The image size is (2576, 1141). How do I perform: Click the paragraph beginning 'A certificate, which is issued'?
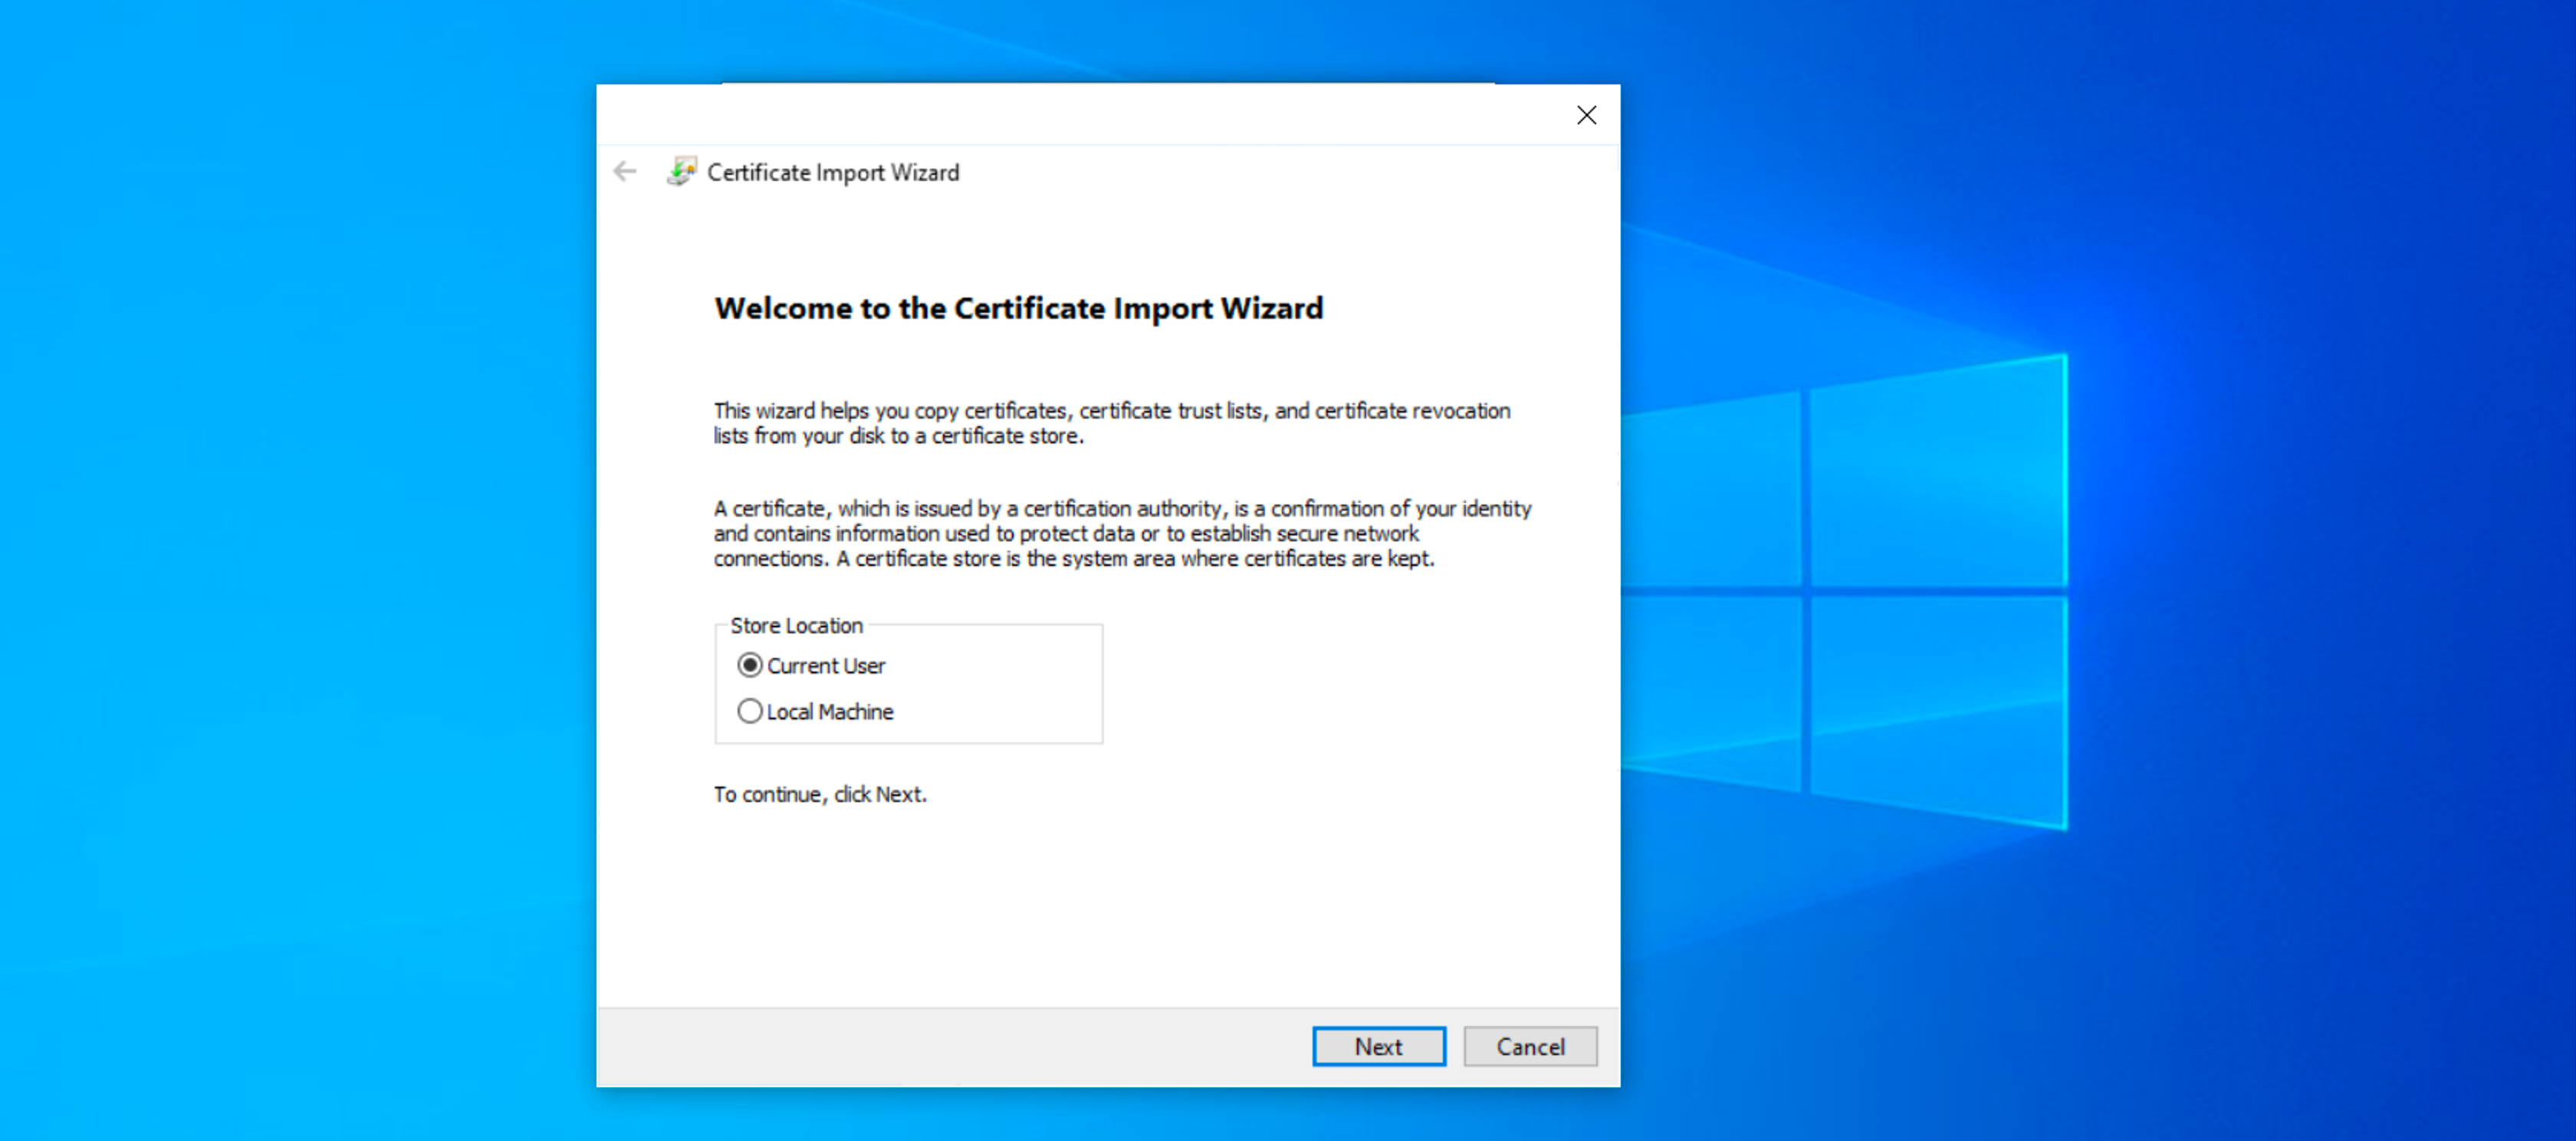point(1122,533)
